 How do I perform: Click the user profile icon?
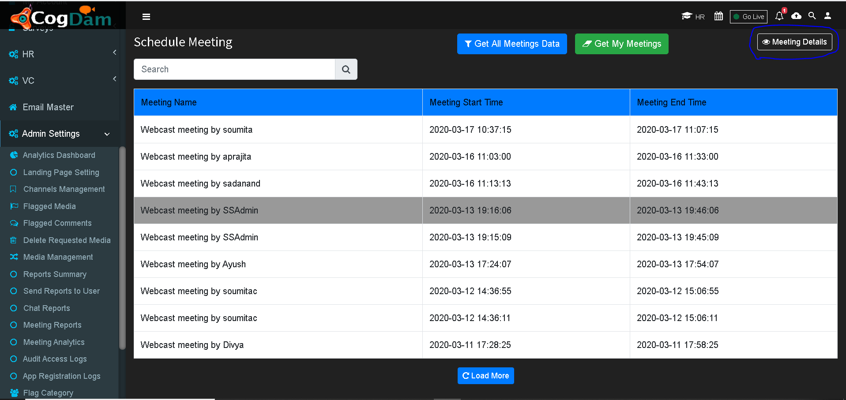[828, 16]
